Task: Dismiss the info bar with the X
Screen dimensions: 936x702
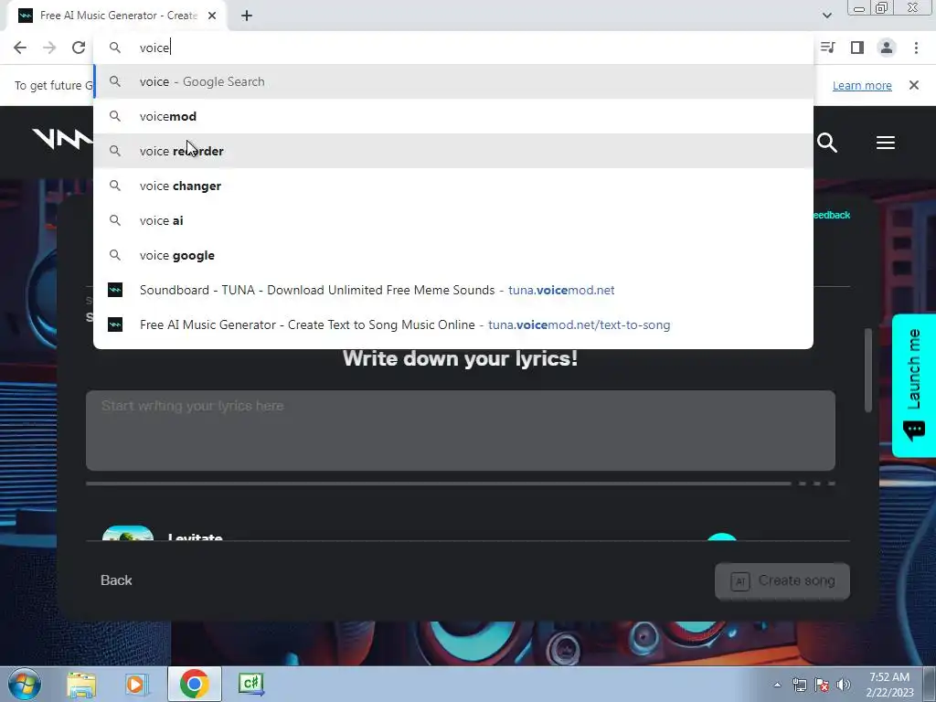Action: click(x=914, y=85)
